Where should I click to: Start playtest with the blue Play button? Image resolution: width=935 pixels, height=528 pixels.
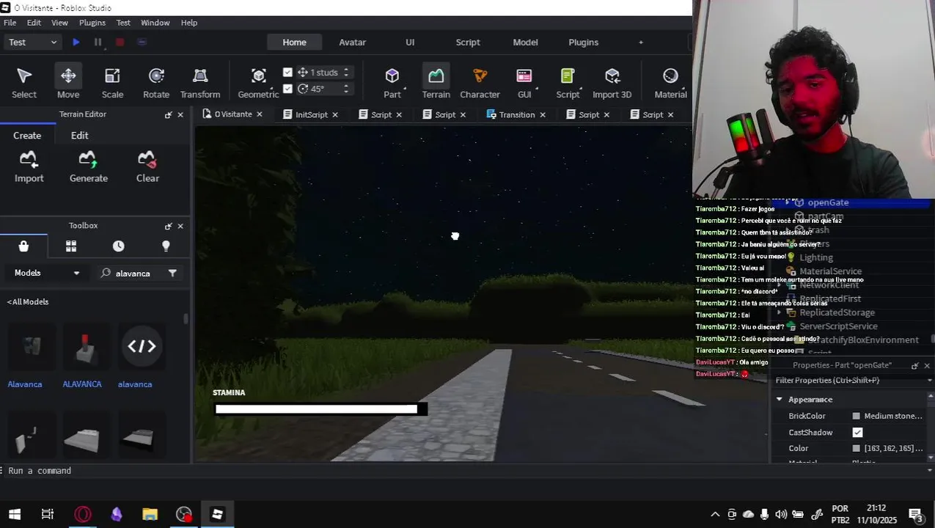pos(76,43)
